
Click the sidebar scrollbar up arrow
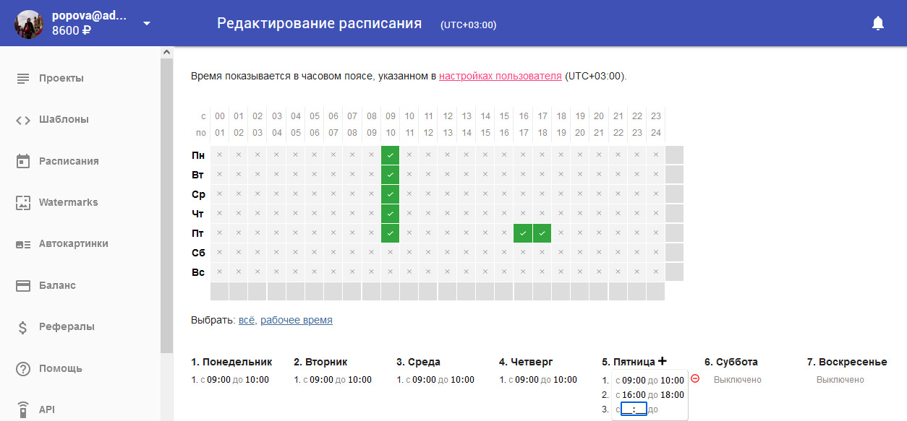(167, 53)
